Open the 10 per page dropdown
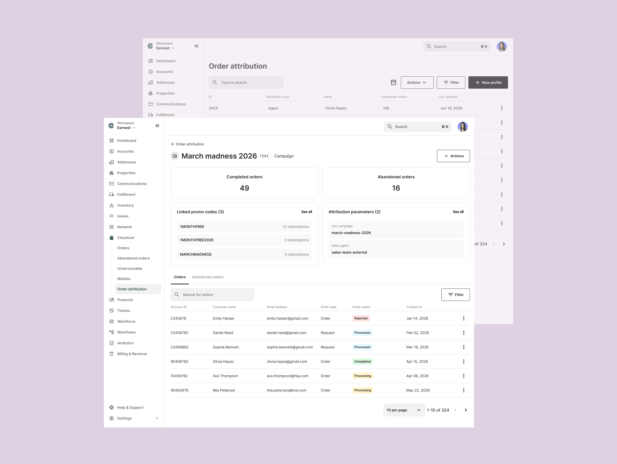 coord(404,410)
